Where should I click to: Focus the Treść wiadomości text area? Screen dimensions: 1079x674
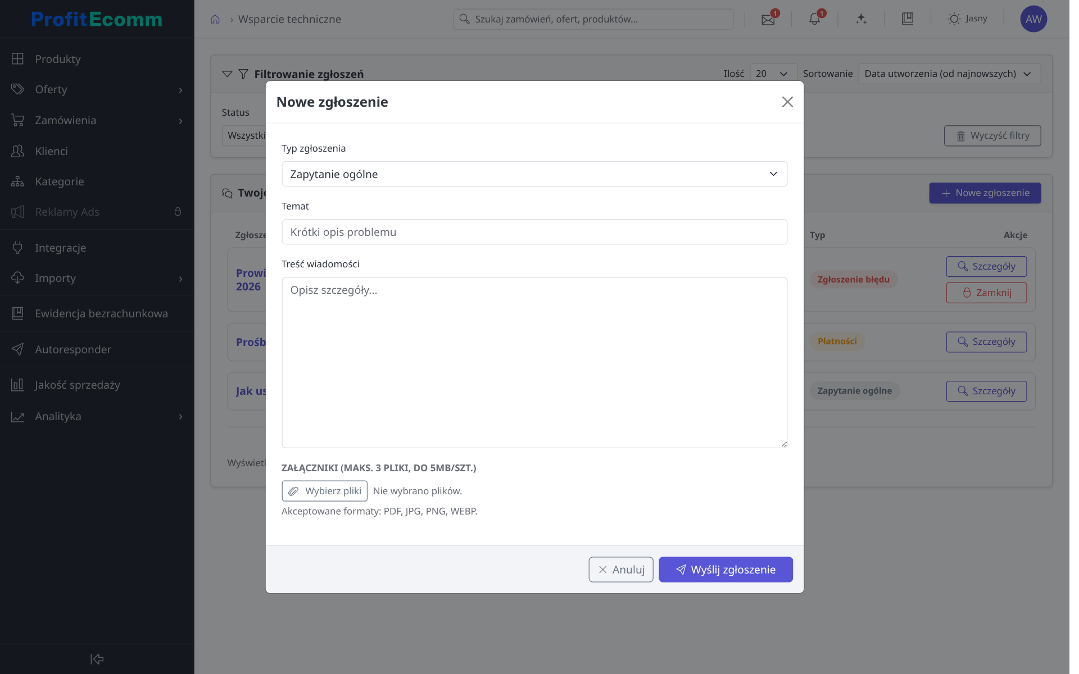coord(534,362)
